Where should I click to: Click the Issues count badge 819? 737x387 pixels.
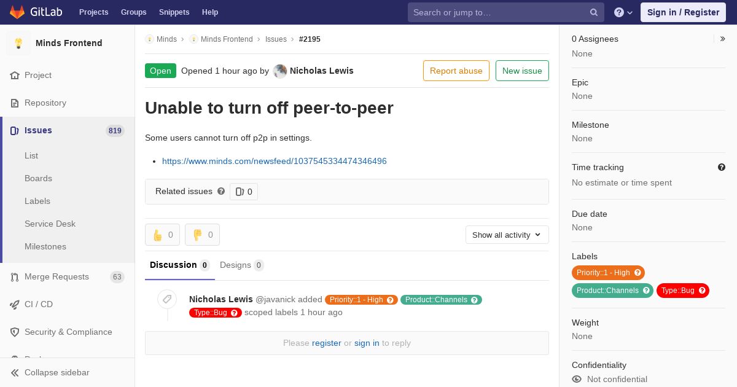point(115,130)
